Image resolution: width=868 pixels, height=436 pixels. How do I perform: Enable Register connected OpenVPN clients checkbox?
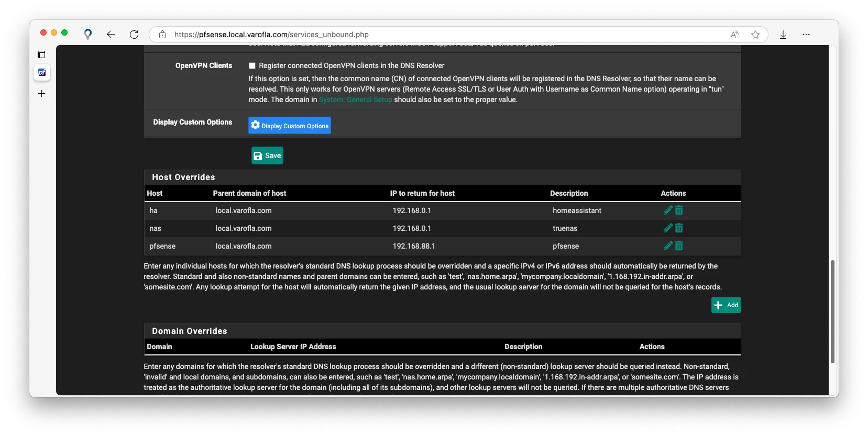click(x=252, y=66)
